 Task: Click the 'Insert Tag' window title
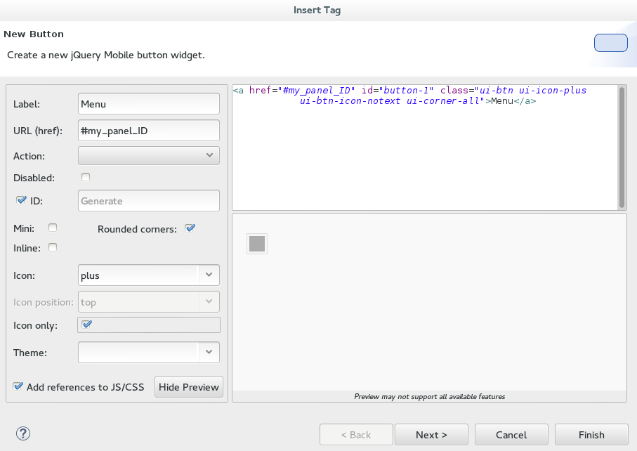point(317,10)
